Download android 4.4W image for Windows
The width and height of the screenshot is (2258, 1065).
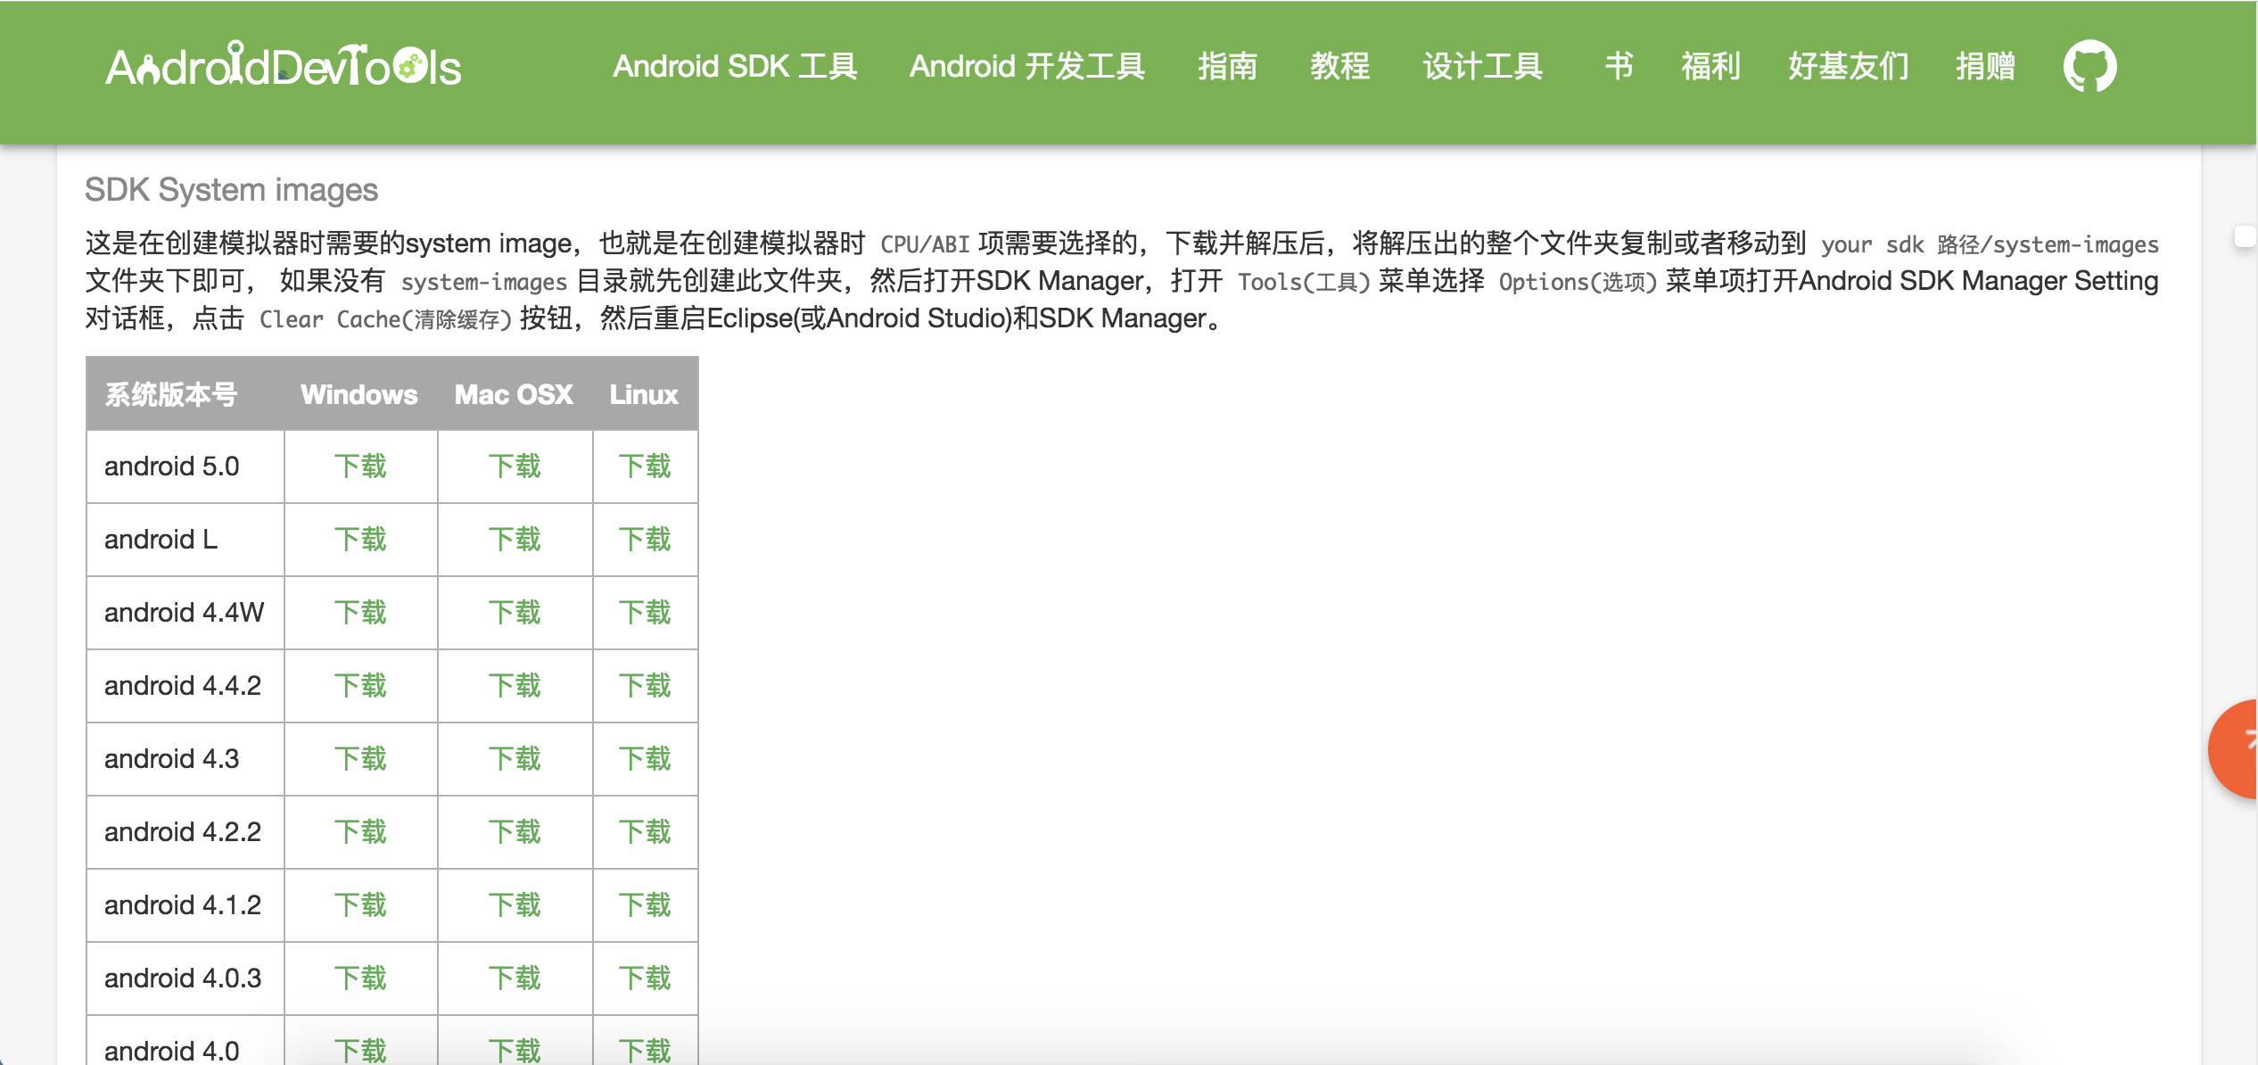point(360,612)
